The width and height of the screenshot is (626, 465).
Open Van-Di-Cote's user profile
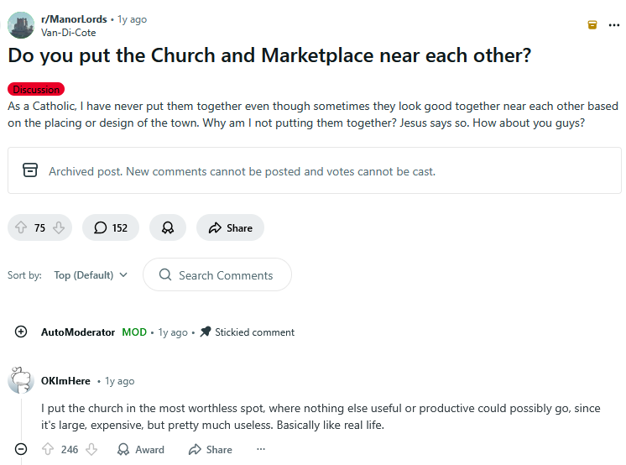coord(68,33)
